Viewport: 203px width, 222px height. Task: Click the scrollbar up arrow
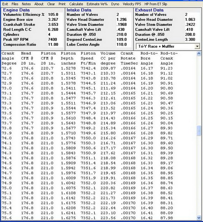[x=198, y=53]
